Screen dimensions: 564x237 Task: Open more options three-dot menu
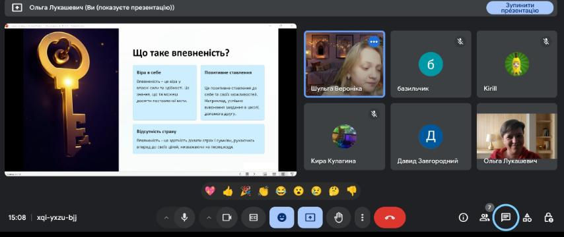(x=362, y=217)
